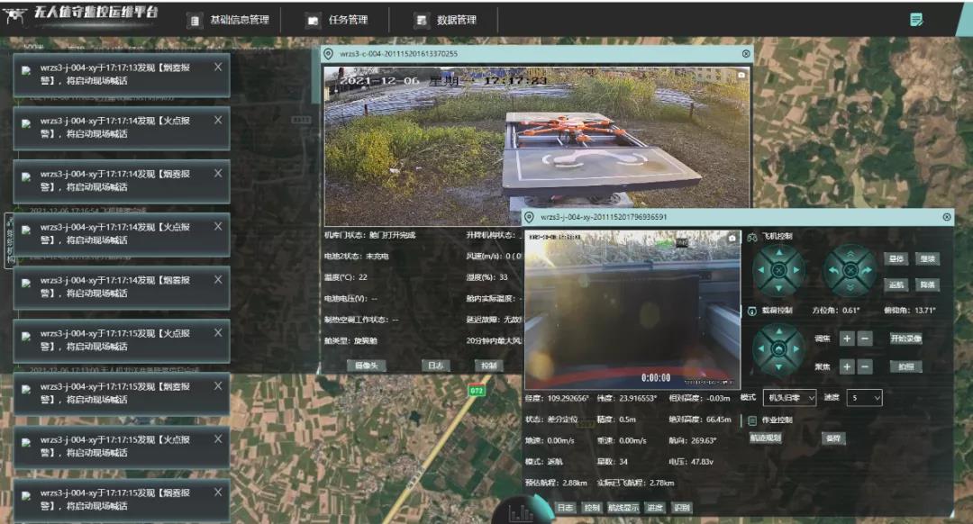This screenshot has height=524, width=973.
Task: Click the 航迹规划 route planning button
Action: tap(765, 438)
